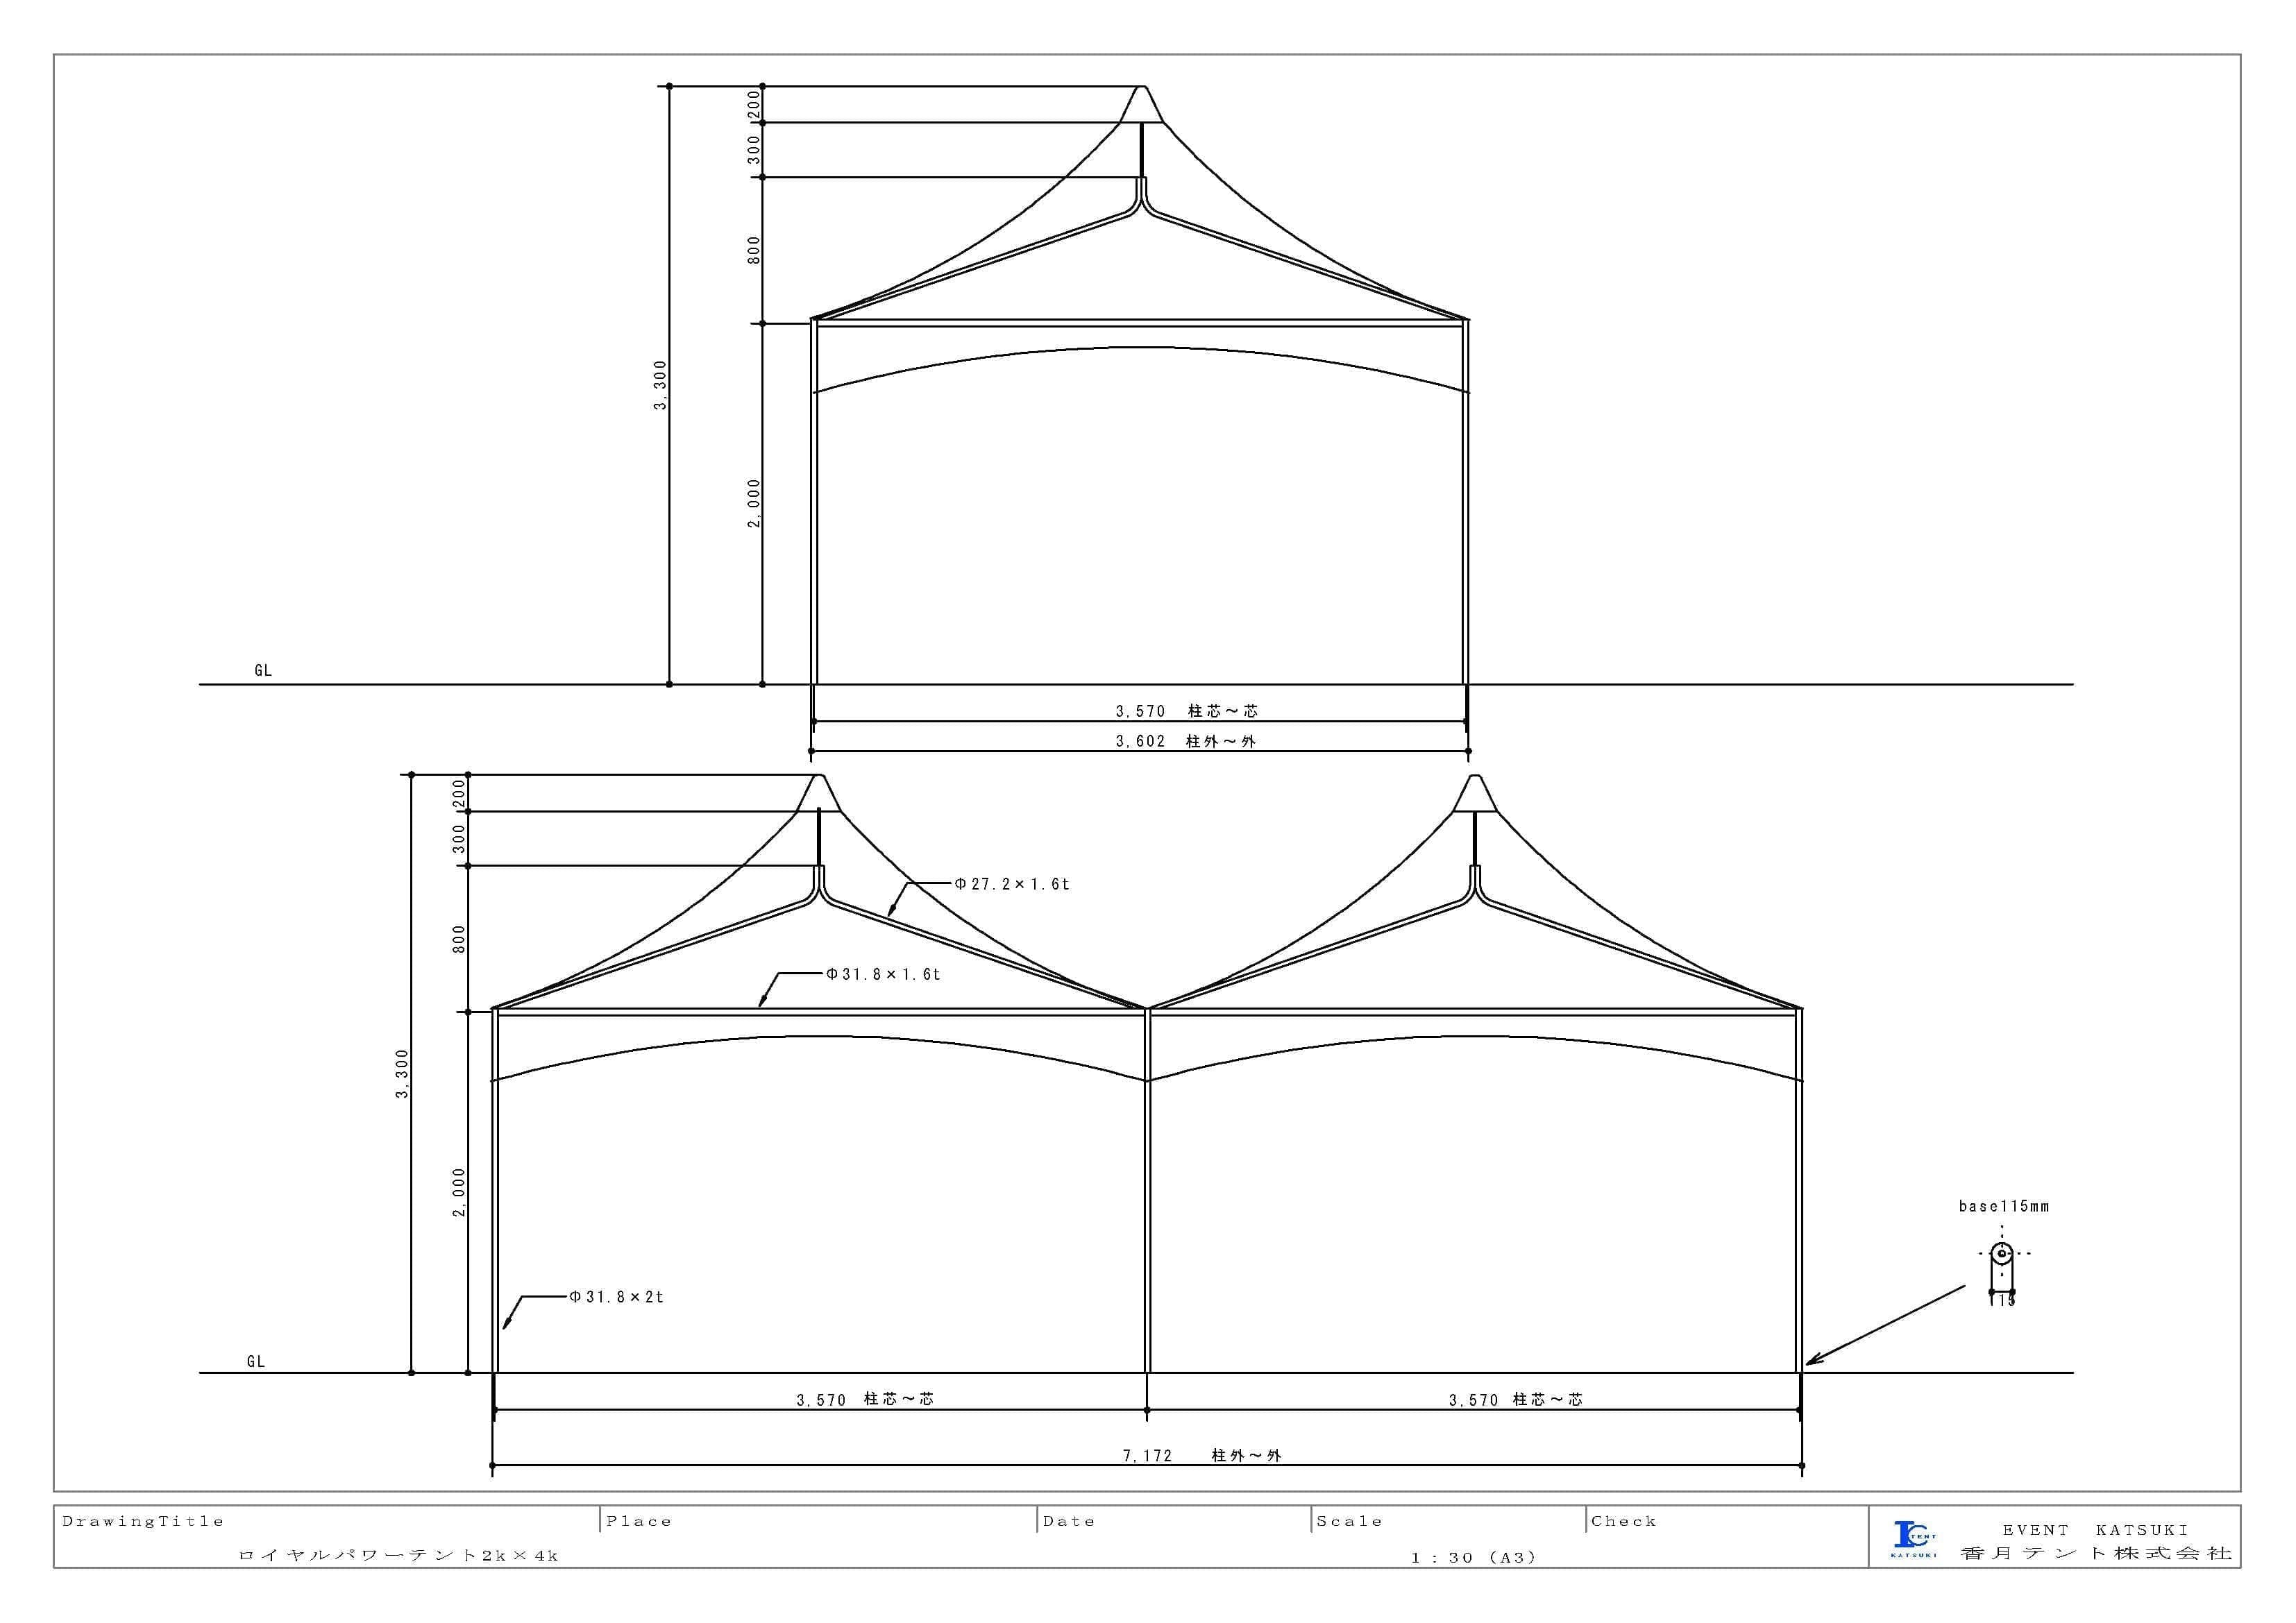The image size is (2296, 1623).
Task: Click the 7,172 overall width dimension
Action: click(x=1146, y=1456)
